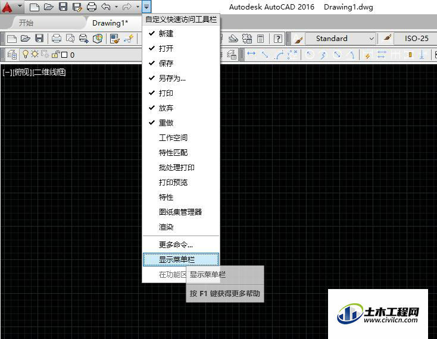Select 打印预览 menu entry

[x=180, y=183]
